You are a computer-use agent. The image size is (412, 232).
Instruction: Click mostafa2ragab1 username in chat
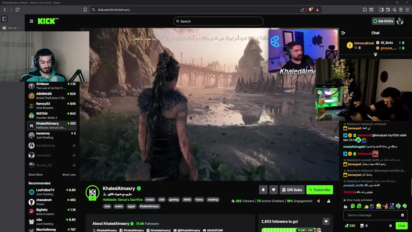(x=354, y=147)
